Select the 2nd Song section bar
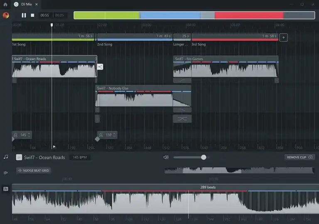Image resolution: width=319 pixels, height=224 pixels. click(x=135, y=37)
